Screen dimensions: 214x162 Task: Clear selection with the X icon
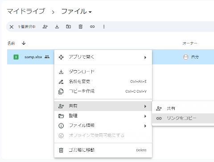click(12, 27)
